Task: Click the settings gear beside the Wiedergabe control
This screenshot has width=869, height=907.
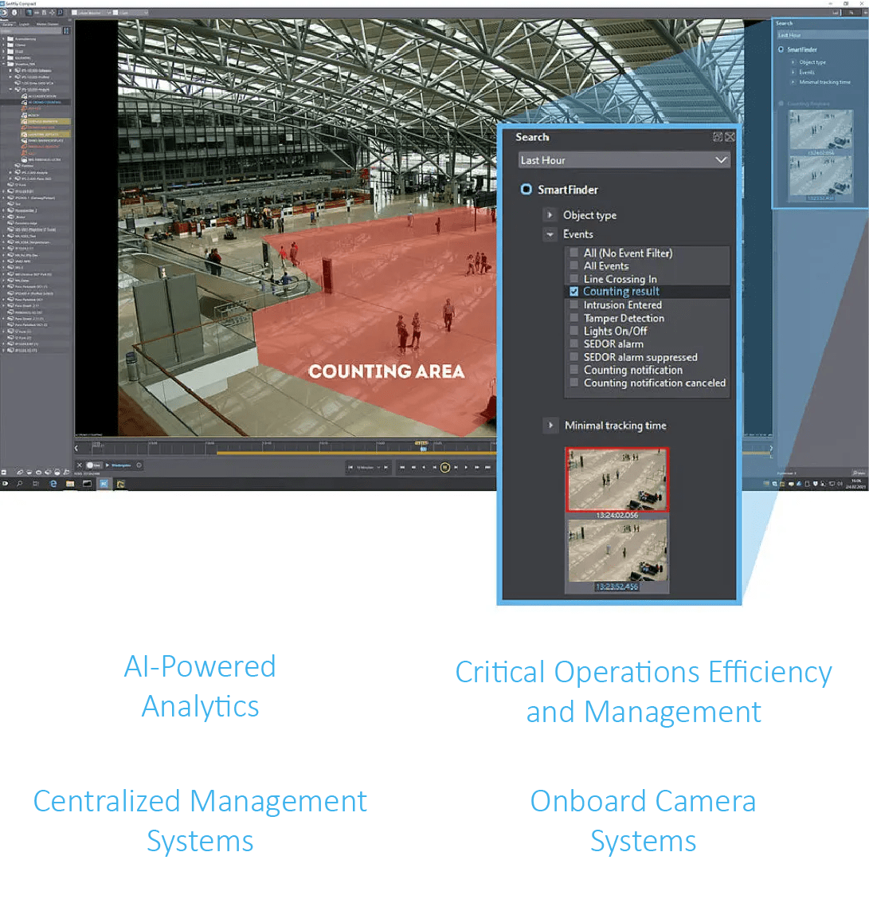Action: pos(138,465)
